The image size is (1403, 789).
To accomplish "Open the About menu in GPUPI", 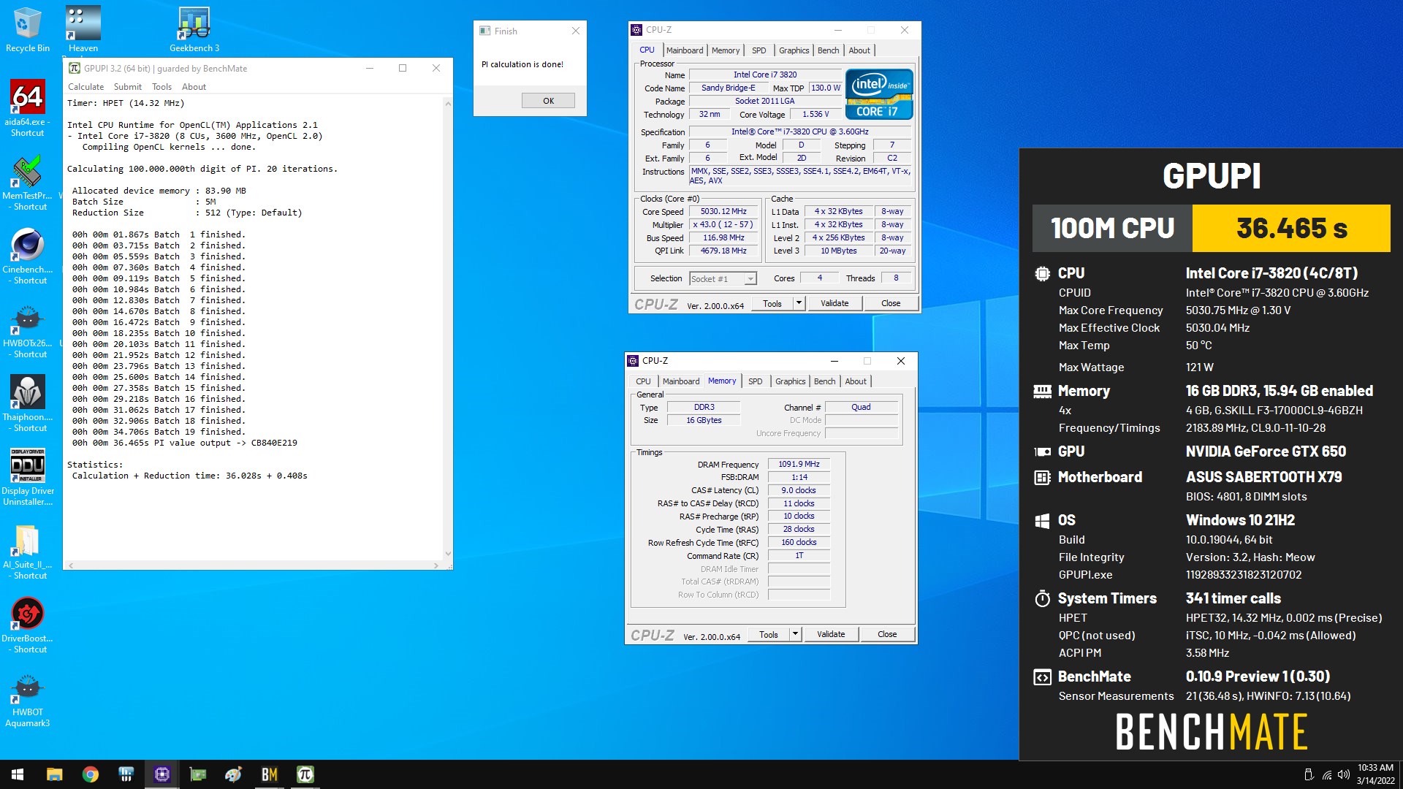I will [194, 86].
